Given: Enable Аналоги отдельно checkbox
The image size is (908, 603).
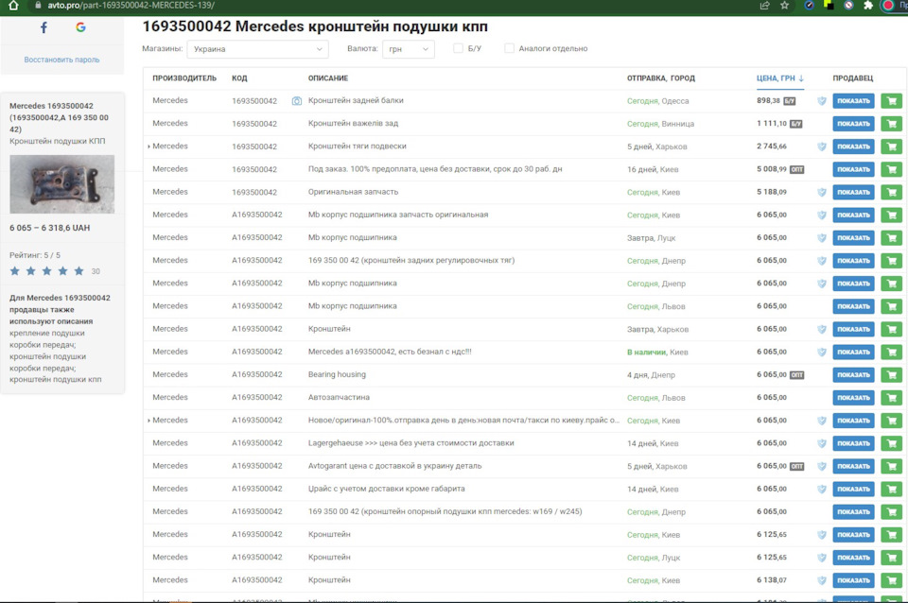Looking at the screenshot, I should [x=509, y=48].
